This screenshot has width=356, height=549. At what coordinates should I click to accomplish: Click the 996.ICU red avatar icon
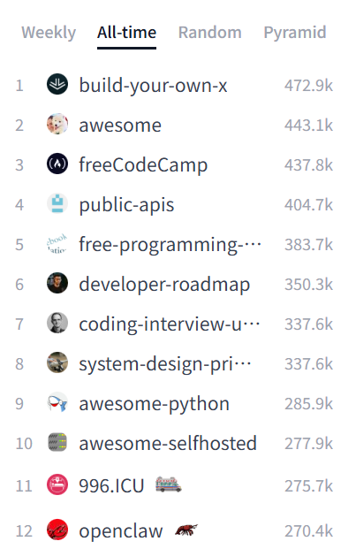click(57, 484)
